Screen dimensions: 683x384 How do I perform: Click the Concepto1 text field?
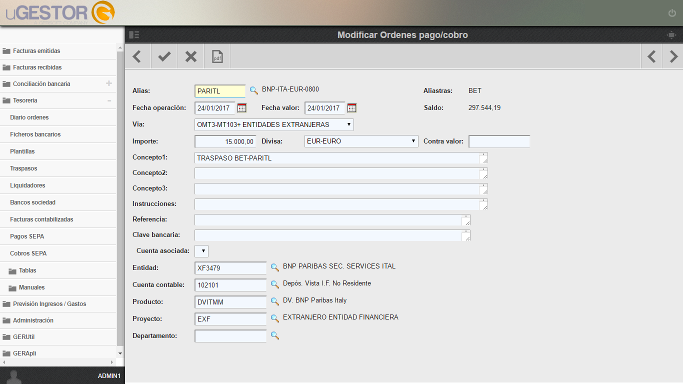pyautogui.click(x=341, y=158)
